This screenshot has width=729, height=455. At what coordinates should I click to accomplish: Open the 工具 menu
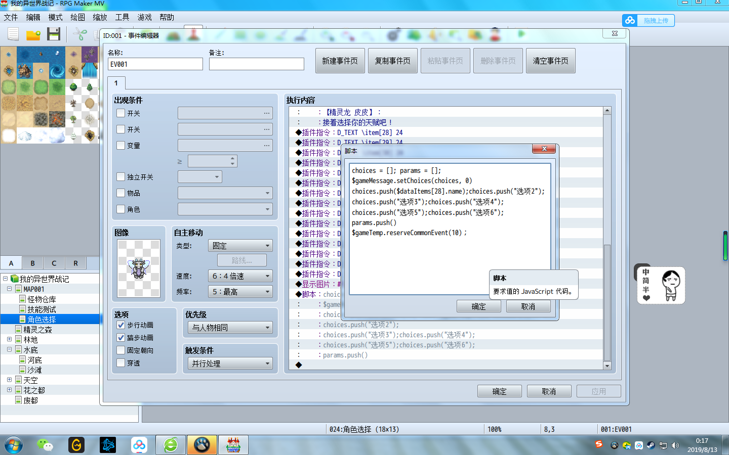point(122,17)
